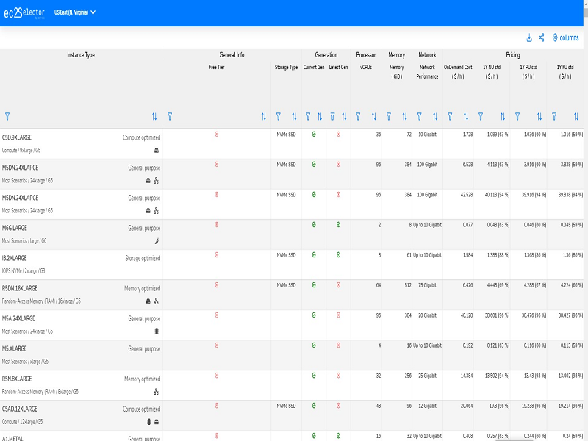Click the Graviton icon in M6G.LARGE row
This screenshot has width=588, height=441.
(157, 241)
